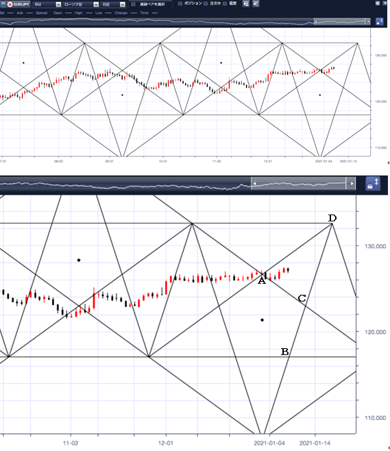Open the ローソク足 chart type dropdown
The width and height of the screenshot is (390, 451).
tap(97, 4)
